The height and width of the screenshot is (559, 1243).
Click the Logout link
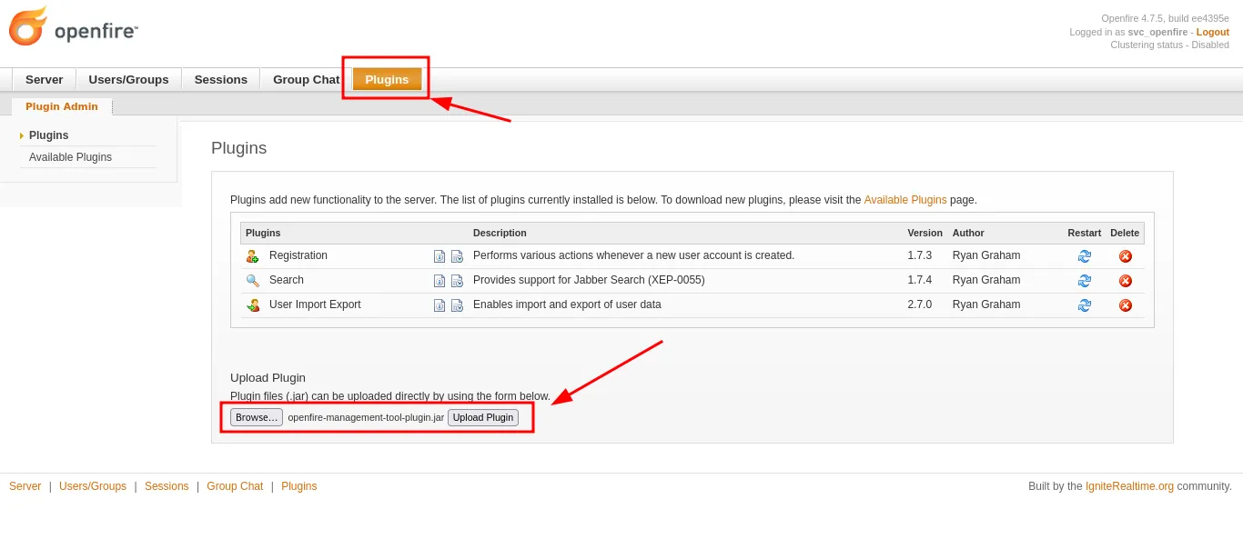point(1213,32)
